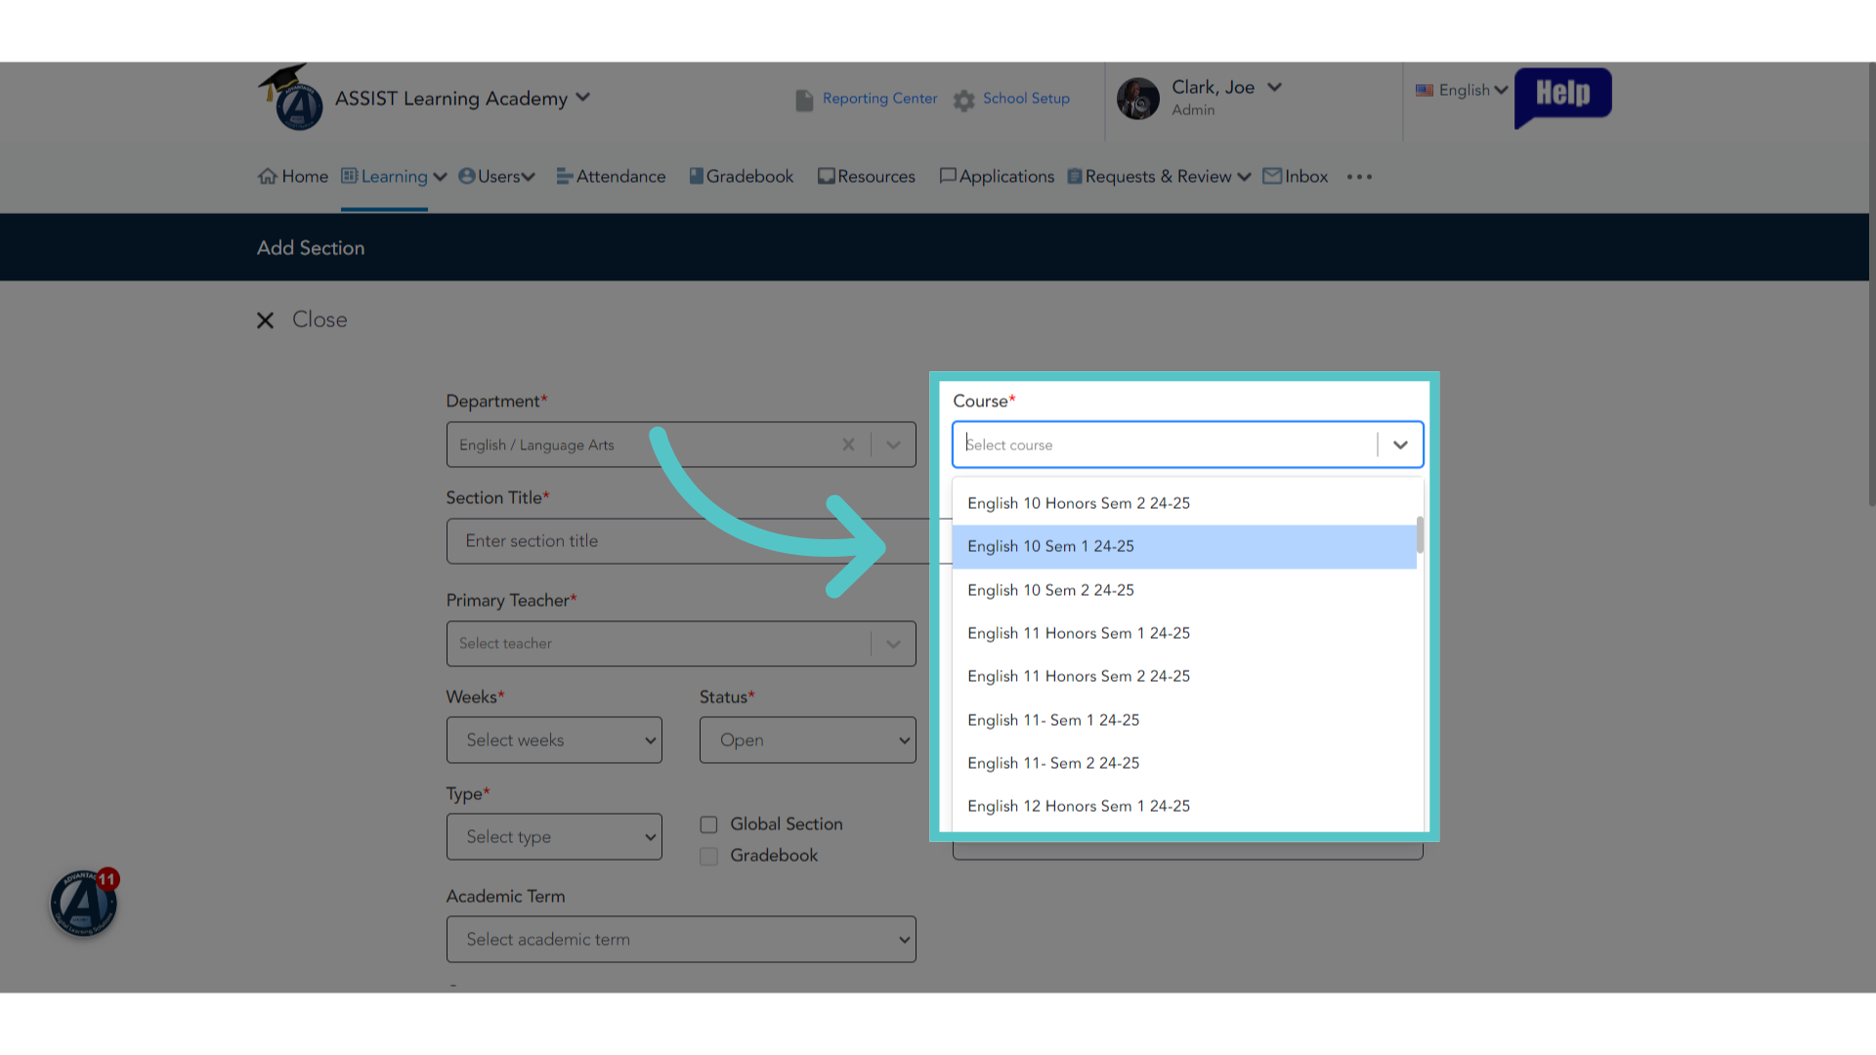Screen dimensions: 1876x1055
Task: Toggle the Gradebook checkbox
Action: (x=709, y=856)
